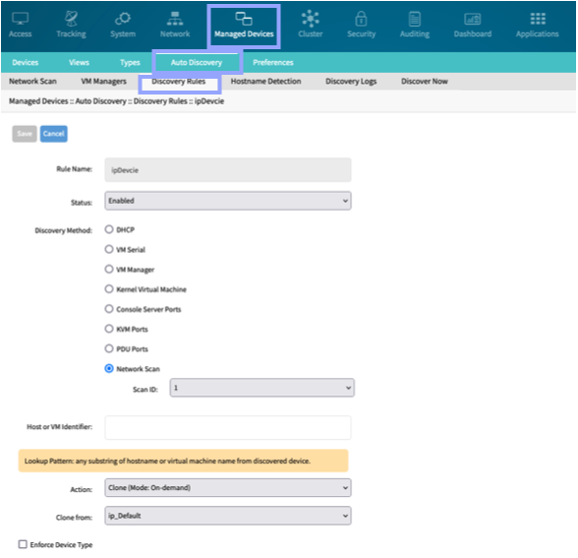Expand the Status dropdown

tap(228, 201)
